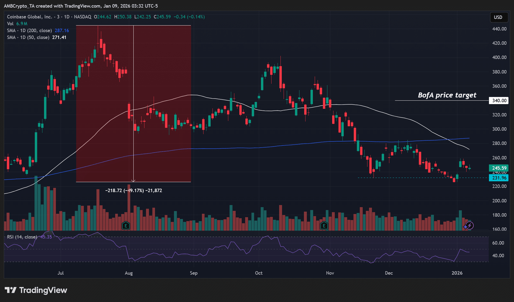
Task: Click the TradingView logo icon
Action: tap(11, 290)
